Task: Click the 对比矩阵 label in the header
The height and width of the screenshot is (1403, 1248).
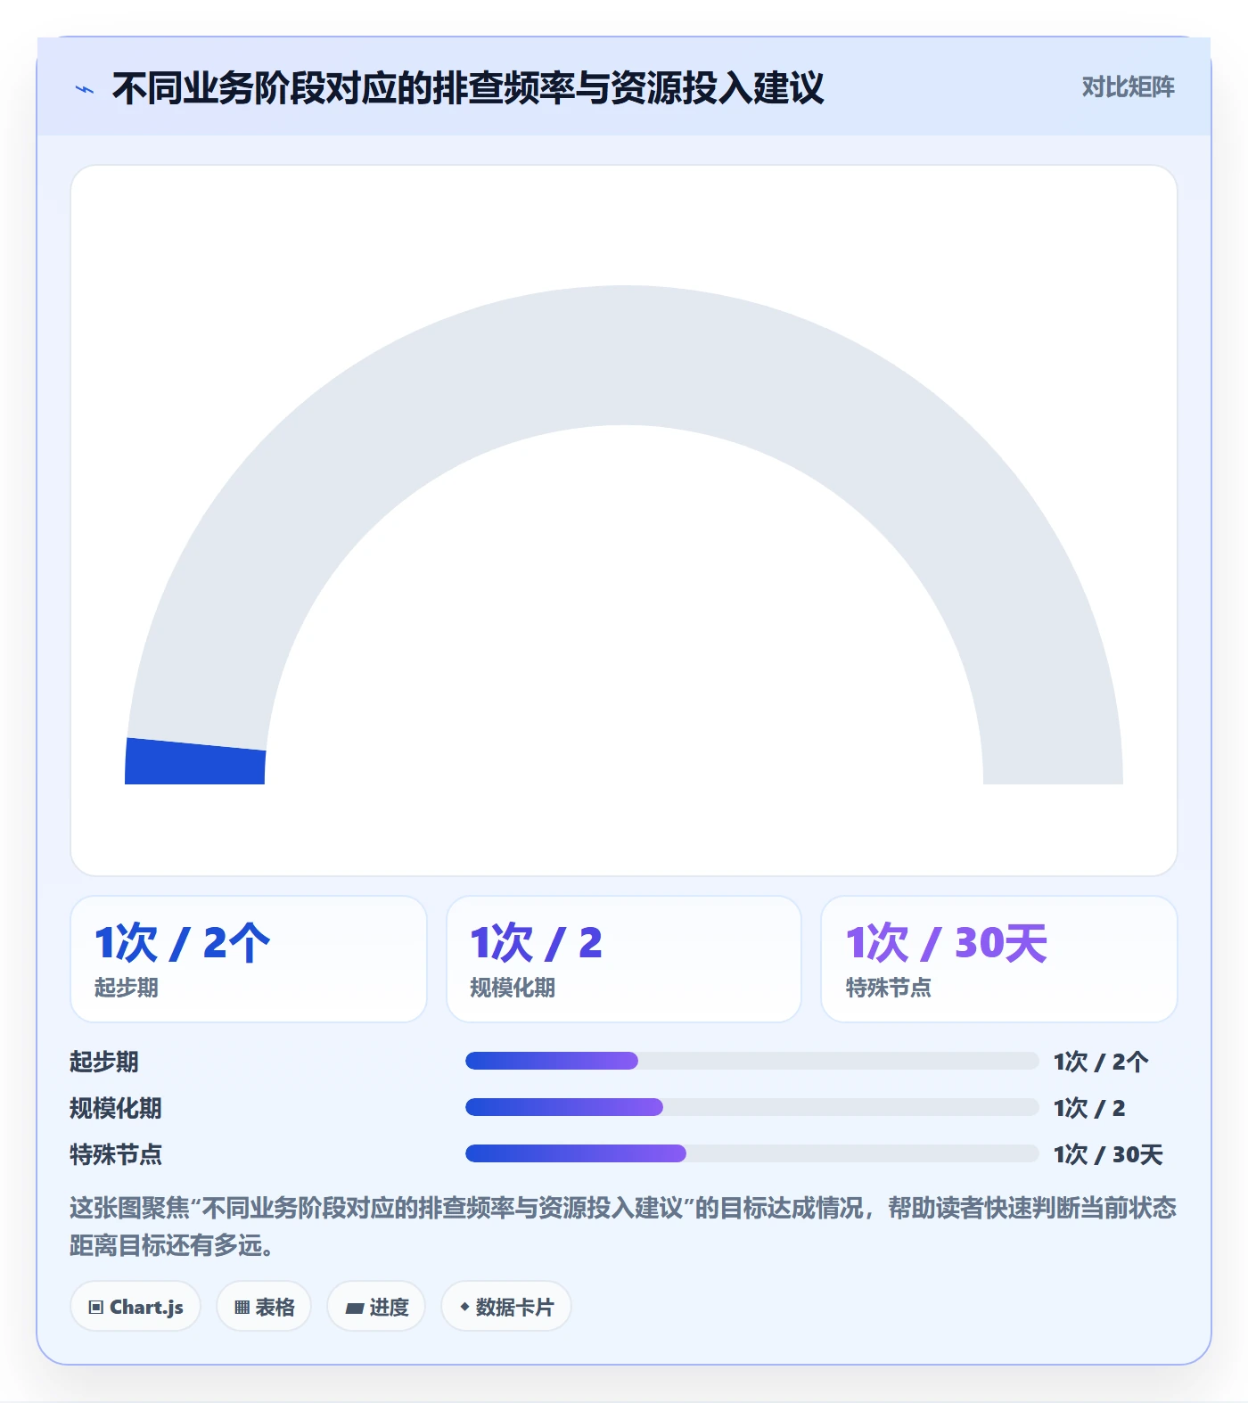Action: pos(1128,87)
